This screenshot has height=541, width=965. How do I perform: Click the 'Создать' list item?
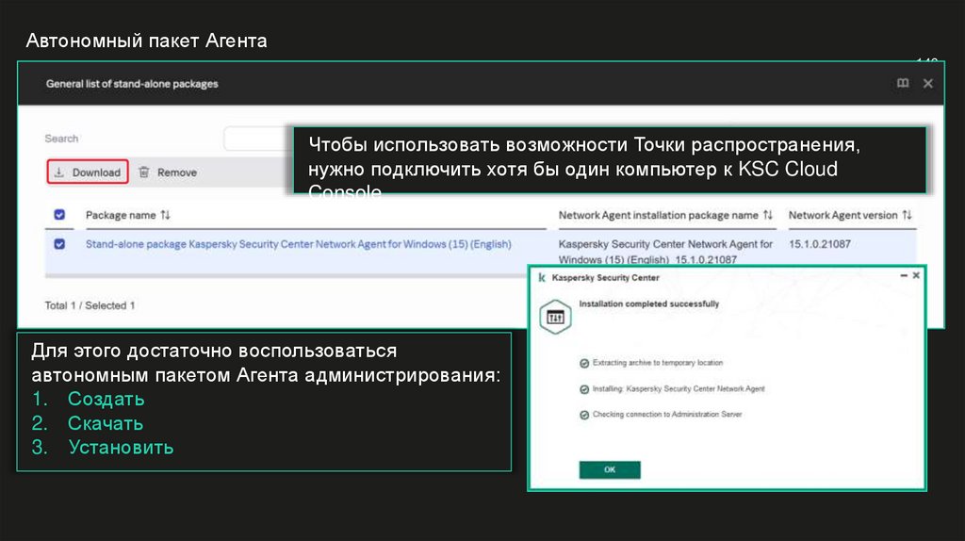coord(106,399)
